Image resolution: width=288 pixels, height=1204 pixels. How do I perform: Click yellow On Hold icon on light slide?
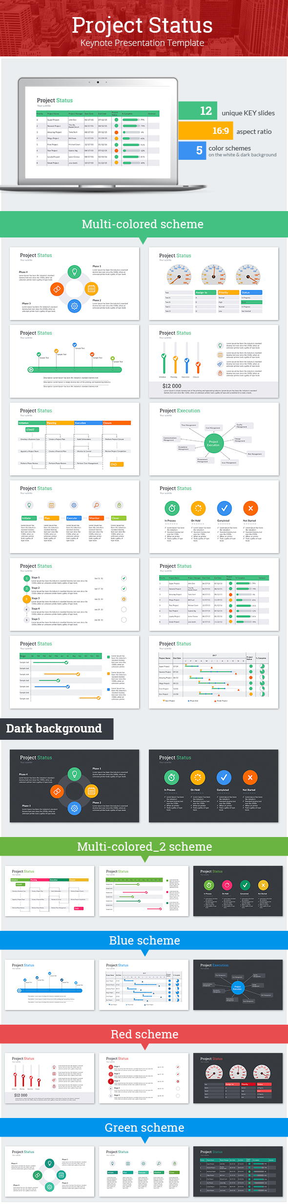pos(198,508)
